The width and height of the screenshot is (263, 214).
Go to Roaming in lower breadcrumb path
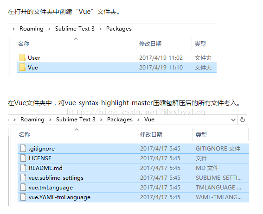[x=32, y=120]
